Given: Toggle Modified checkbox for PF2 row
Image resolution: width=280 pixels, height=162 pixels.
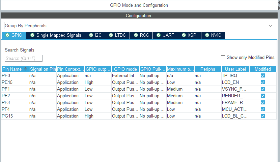Looking at the screenshot, I should tap(263, 96).
